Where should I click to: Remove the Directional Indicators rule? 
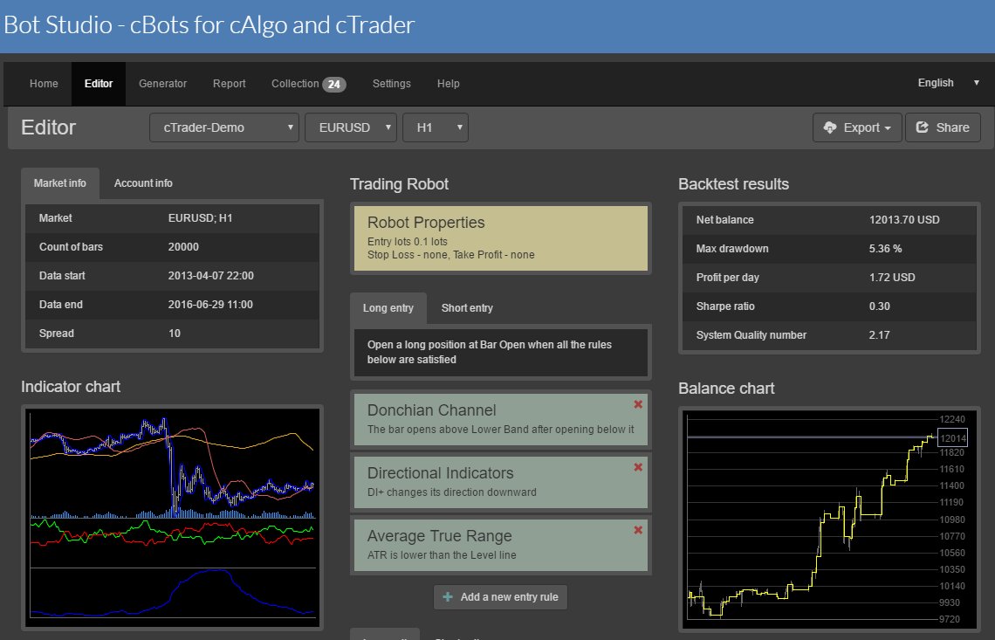[638, 467]
